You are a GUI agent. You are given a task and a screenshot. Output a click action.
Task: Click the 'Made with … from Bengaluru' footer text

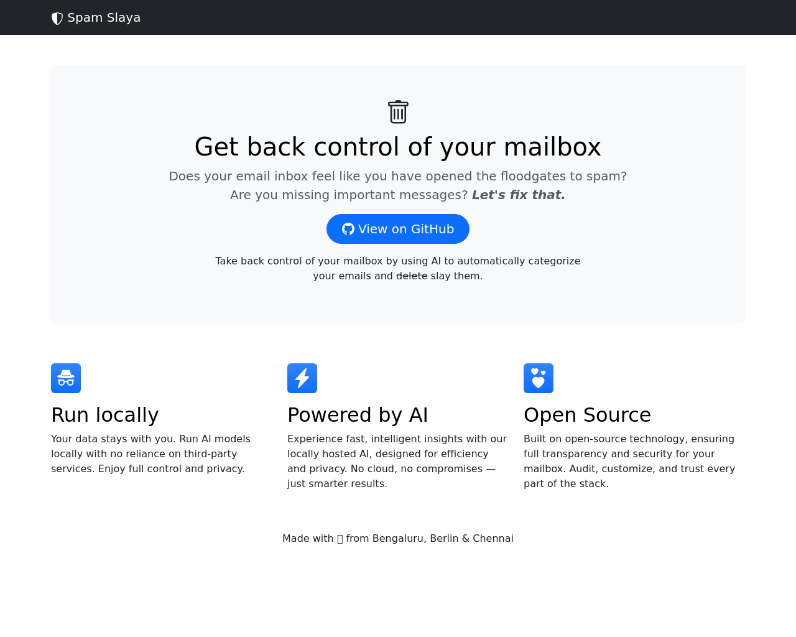click(398, 539)
